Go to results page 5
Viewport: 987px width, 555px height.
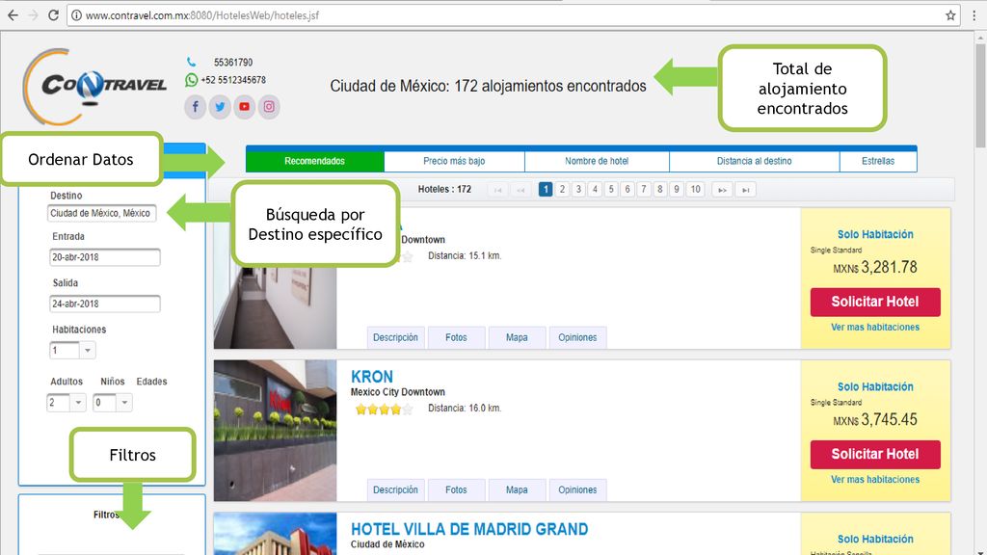click(x=611, y=190)
